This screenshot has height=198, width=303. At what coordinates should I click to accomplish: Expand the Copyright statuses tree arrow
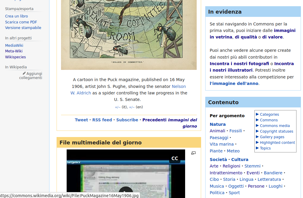257,131
